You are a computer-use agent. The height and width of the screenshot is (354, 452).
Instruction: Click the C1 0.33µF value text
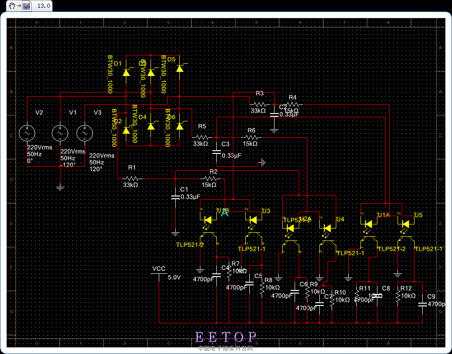coord(190,197)
